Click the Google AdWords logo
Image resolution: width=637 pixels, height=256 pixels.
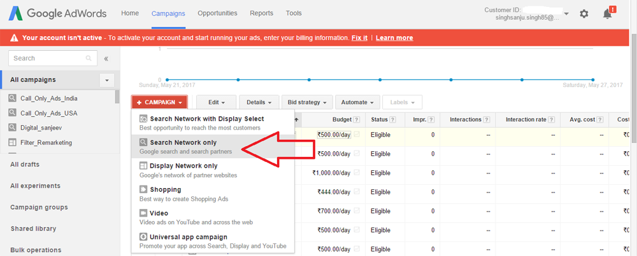(58, 13)
